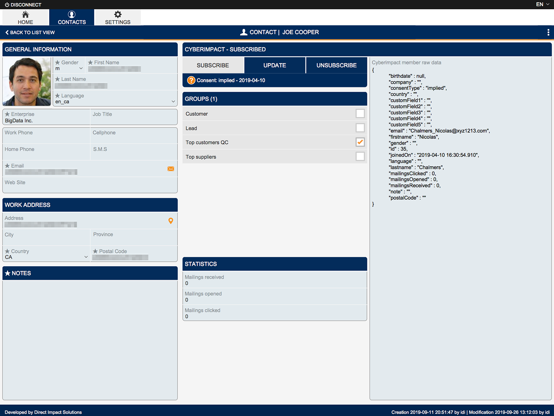This screenshot has width=554, height=416.
Task: Check the Customer group checkbox
Action: (x=360, y=114)
